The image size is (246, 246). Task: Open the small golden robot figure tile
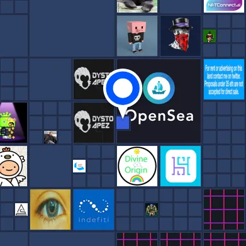pos(152,210)
